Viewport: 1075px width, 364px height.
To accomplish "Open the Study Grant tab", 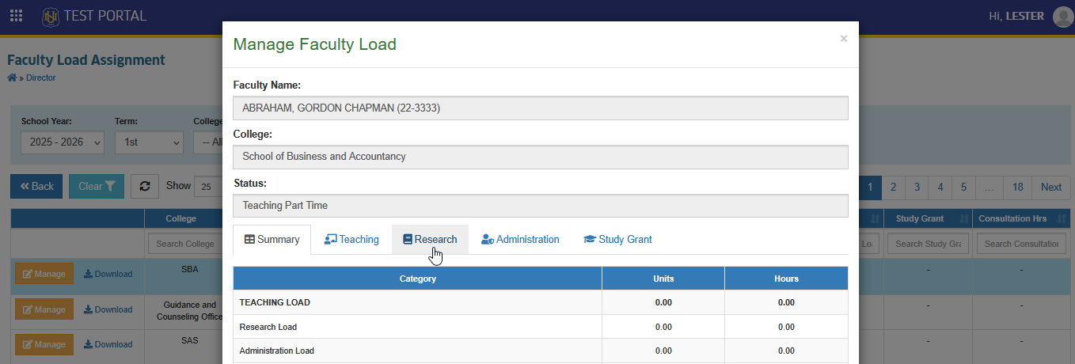I will coord(617,240).
